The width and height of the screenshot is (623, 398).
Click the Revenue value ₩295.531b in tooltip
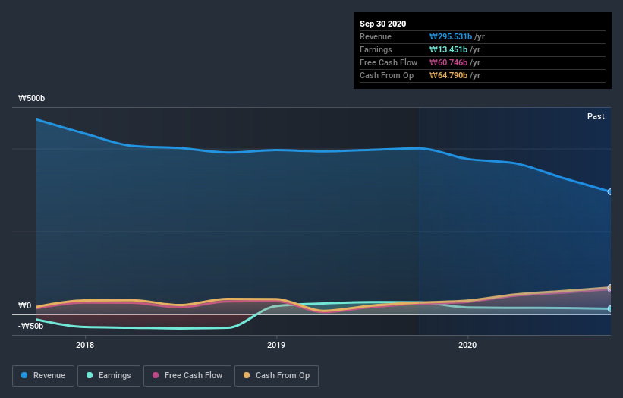[x=451, y=36]
